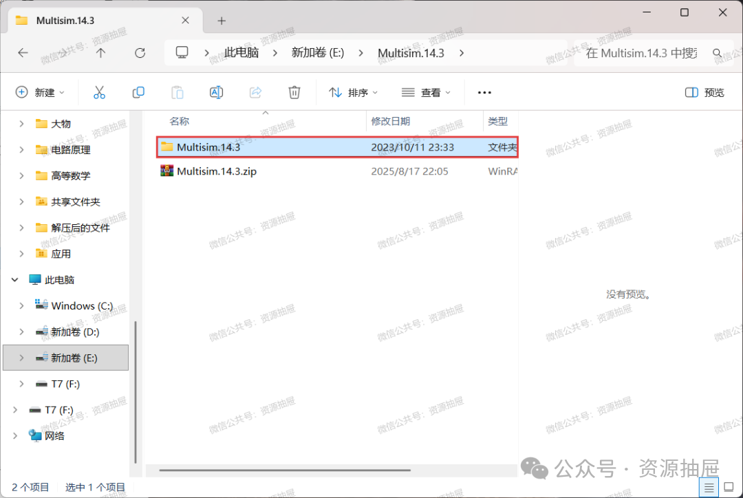Expand the 高等数学 folder tree node
Screen dimensions: 743x498
pyautogui.click(x=21, y=176)
